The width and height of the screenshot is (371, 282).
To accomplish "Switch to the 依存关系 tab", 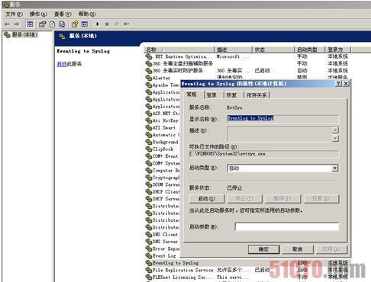I will (256, 95).
